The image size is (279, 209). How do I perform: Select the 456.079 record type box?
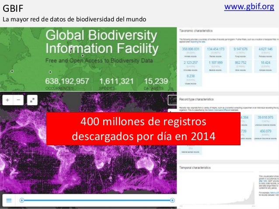[265, 134]
